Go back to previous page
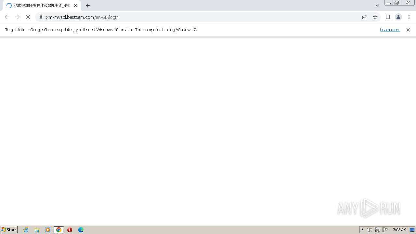This screenshot has height=234, width=416. [7, 17]
